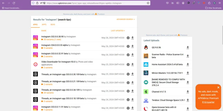Expand 39 variants of Threads 332.0.0.34.109
The image size is (223, 111).
pyautogui.click(x=47, y=93)
